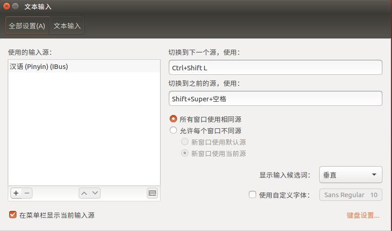Select 汉语 (Pinyin) (IBus) input source
The height and width of the screenshot is (231, 392).
pos(84,67)
